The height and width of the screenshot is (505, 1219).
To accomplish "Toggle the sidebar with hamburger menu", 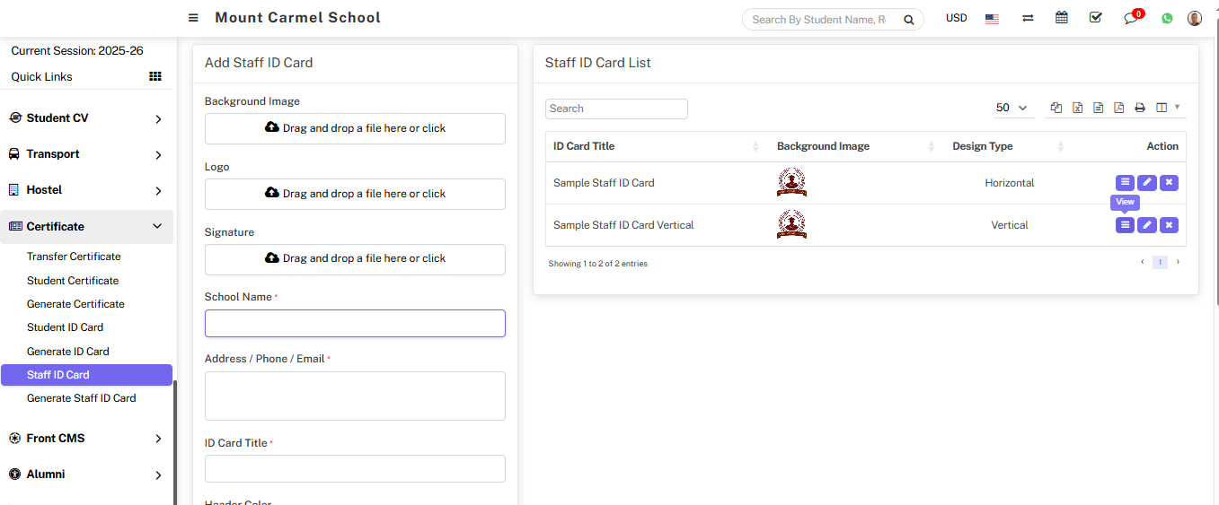I will (x=193, y=18).
